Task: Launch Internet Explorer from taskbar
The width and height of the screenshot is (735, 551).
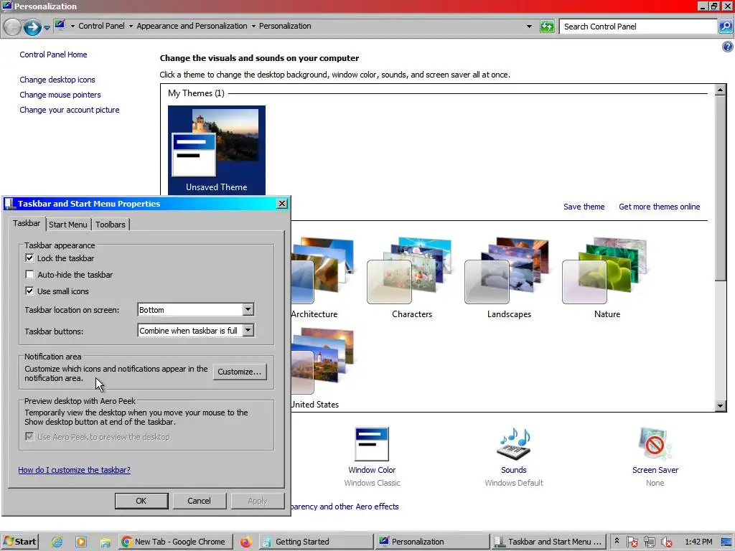Action: (57, 542)
